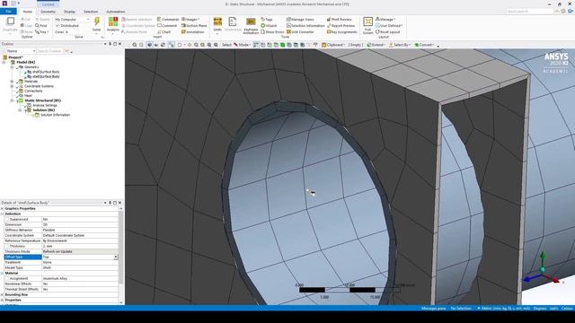This screenshot has height=323, width=575.
Task: Click the ISO triad in graphics window
Action: (x=543, y=269)
